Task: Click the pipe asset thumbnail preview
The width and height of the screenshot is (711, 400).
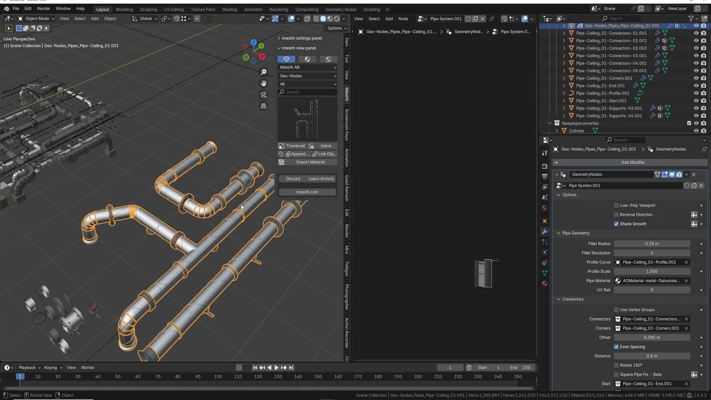Action: click(307, 119)
